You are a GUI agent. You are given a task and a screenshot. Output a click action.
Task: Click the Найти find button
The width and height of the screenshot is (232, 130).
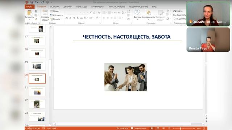pos(178,11)
